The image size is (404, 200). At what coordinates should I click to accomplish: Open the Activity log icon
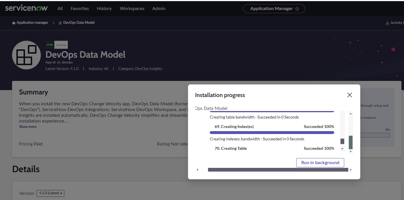[387, 23]
